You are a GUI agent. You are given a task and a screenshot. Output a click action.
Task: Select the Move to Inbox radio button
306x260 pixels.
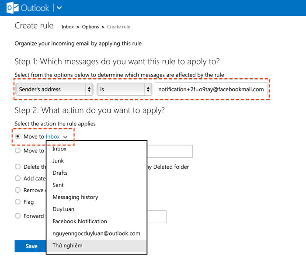(17, 136)
